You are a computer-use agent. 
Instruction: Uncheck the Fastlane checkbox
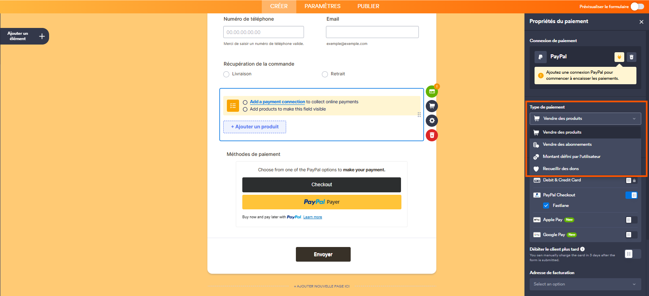tap(546, 206)
